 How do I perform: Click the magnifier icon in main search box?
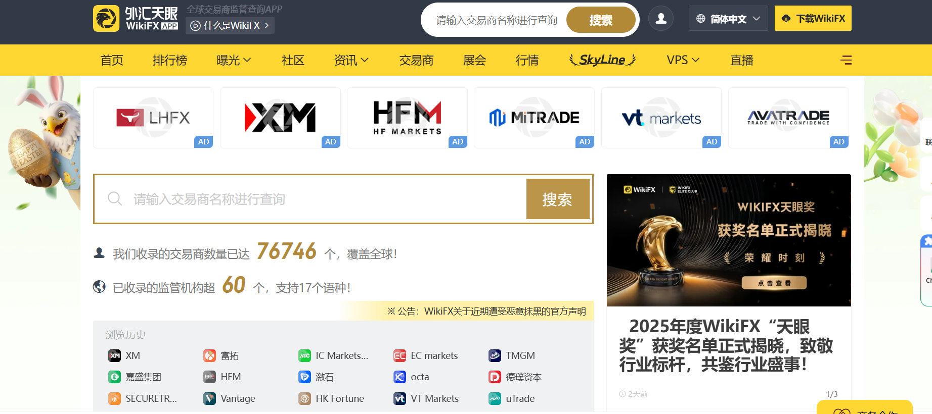pyautogui.click(x=115, y=199)
